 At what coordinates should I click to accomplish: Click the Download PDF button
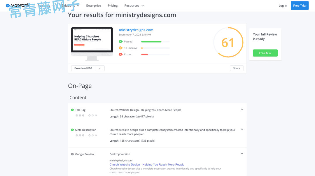pyautogui.click(x=83, y=68)
